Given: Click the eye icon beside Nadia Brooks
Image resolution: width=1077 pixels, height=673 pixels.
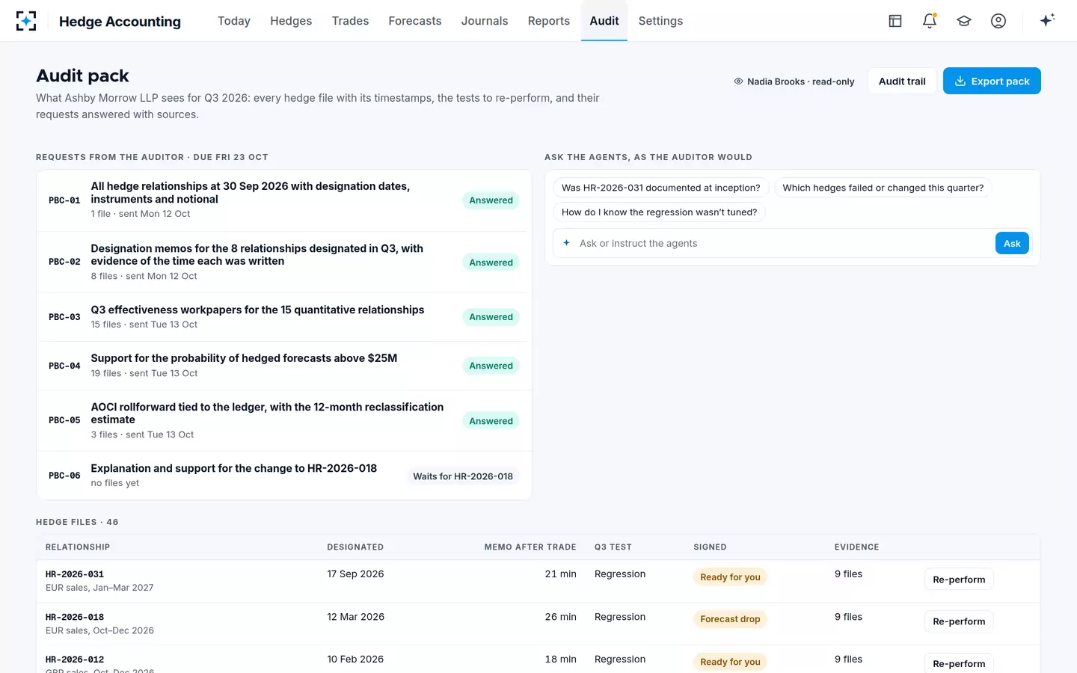Looking at the screenshot, I should [738, 82].
